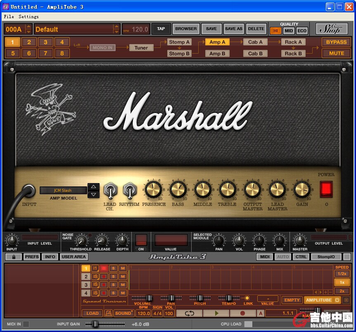Arm record on track 3

click(x=104, y=285)
